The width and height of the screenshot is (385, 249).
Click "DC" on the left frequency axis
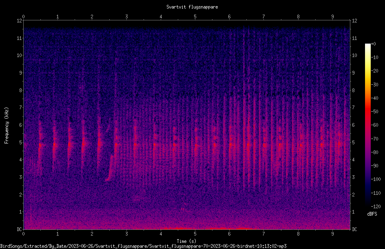[19, 229]
